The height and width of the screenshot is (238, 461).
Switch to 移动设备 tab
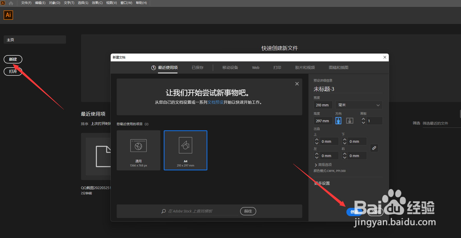pos(230,68)
